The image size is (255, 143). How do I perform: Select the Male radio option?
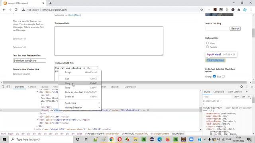coord(207,43)
